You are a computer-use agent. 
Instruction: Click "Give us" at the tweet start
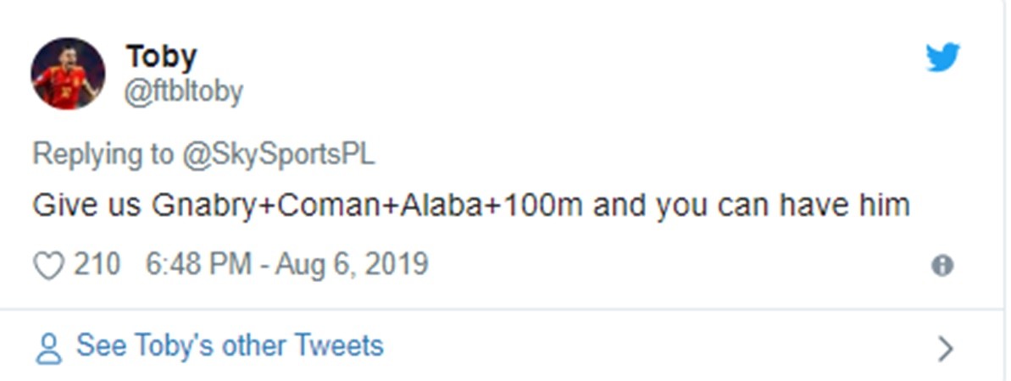tap(86, 206)
